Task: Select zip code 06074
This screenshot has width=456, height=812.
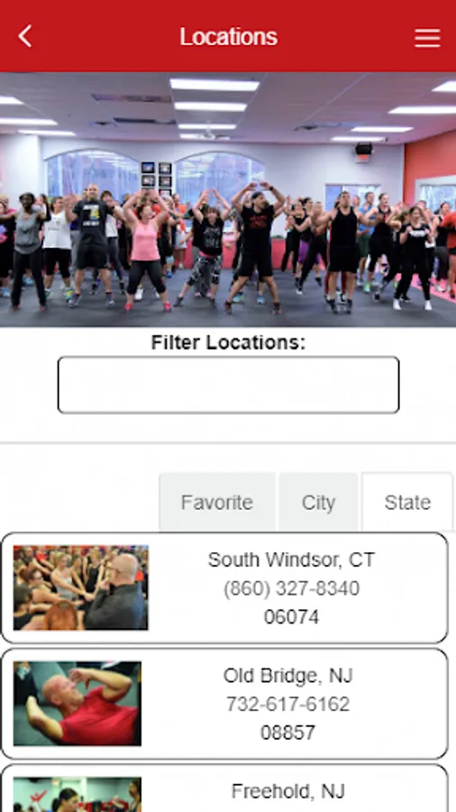Action: pyautogui.click(x=291, y=617)
